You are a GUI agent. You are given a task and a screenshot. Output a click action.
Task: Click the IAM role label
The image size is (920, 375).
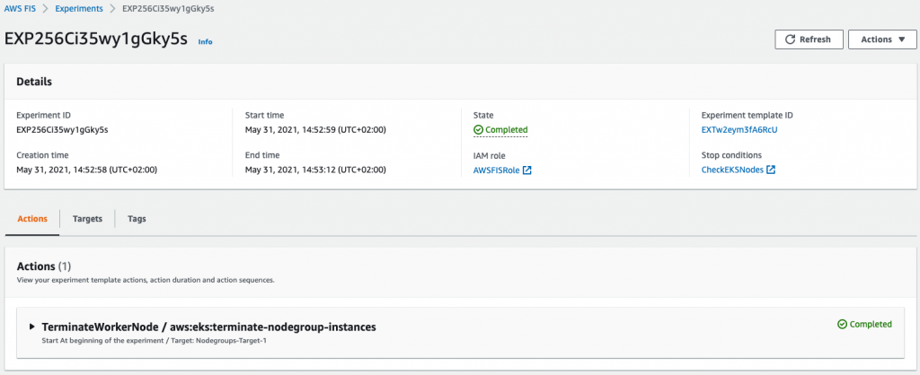tap(490, 156)
